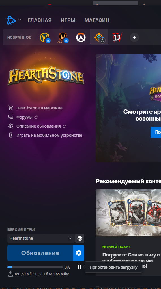Go to the ГЛАВНАЯ tab
Image resolution: width=161 pixels, height=289 pixels.
[x=40, y=20]
